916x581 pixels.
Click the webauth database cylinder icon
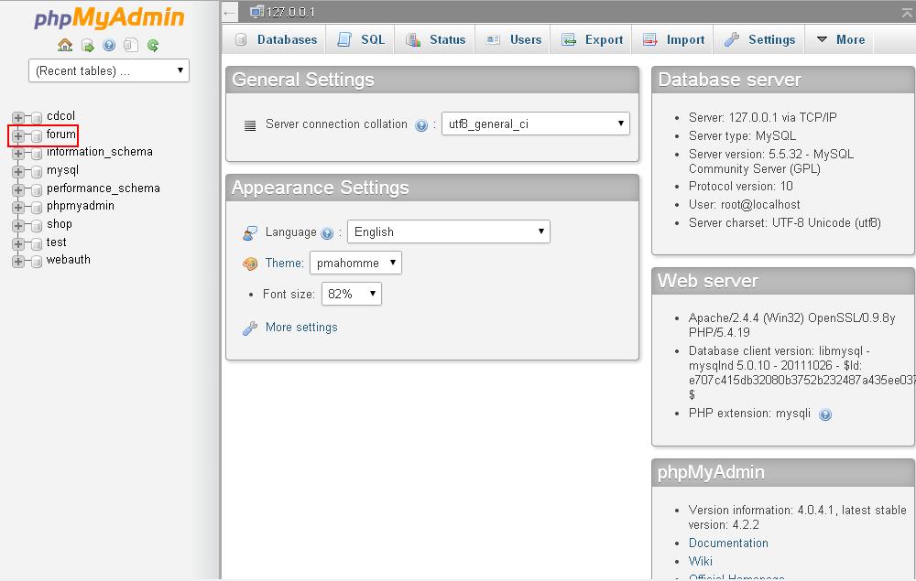pos(37,262)
